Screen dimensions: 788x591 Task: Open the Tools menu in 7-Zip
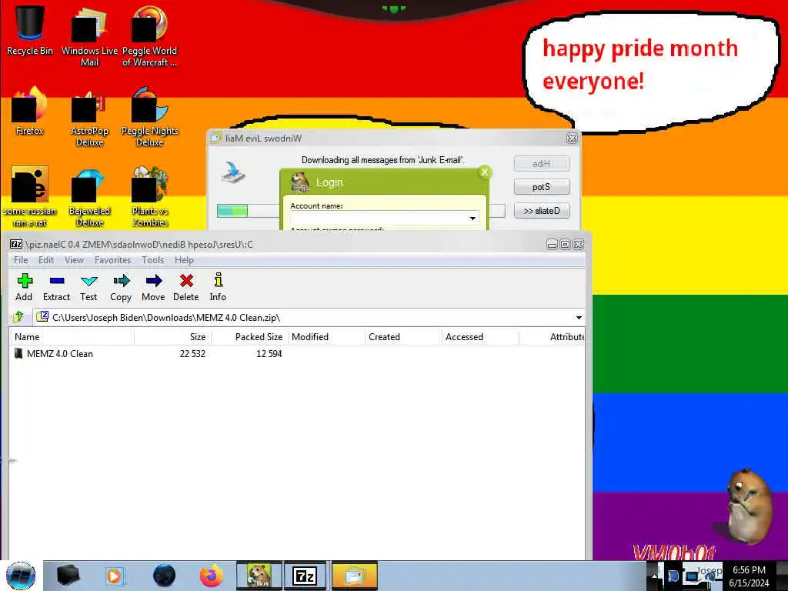pyautogui.click(x=153, y=260)
